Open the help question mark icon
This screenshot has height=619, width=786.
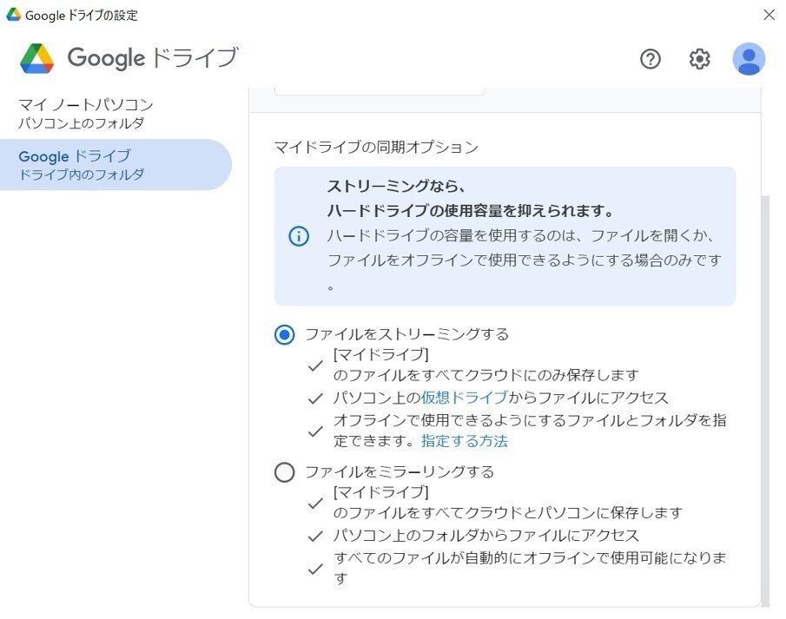(x=651, y=59)
